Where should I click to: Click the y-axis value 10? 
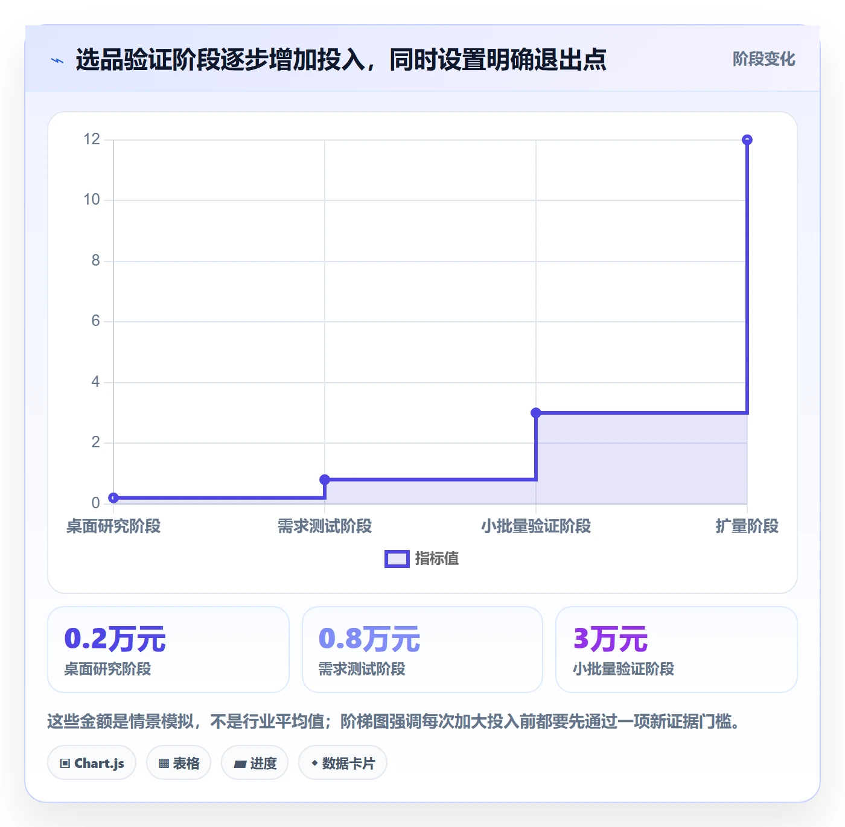point(92,200)
